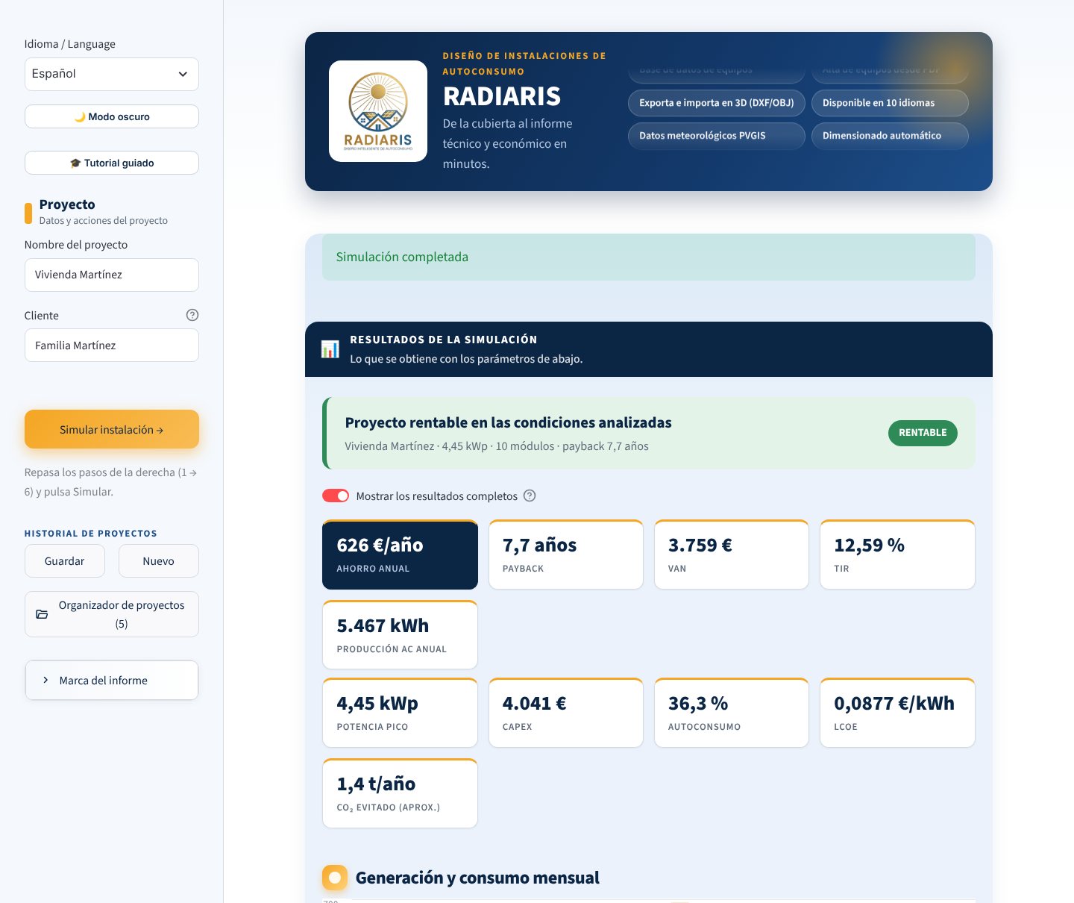Click the Proyecto section heading in sidebar
The height and width of the screenshot is (903, 1074).
pos(67,204)
